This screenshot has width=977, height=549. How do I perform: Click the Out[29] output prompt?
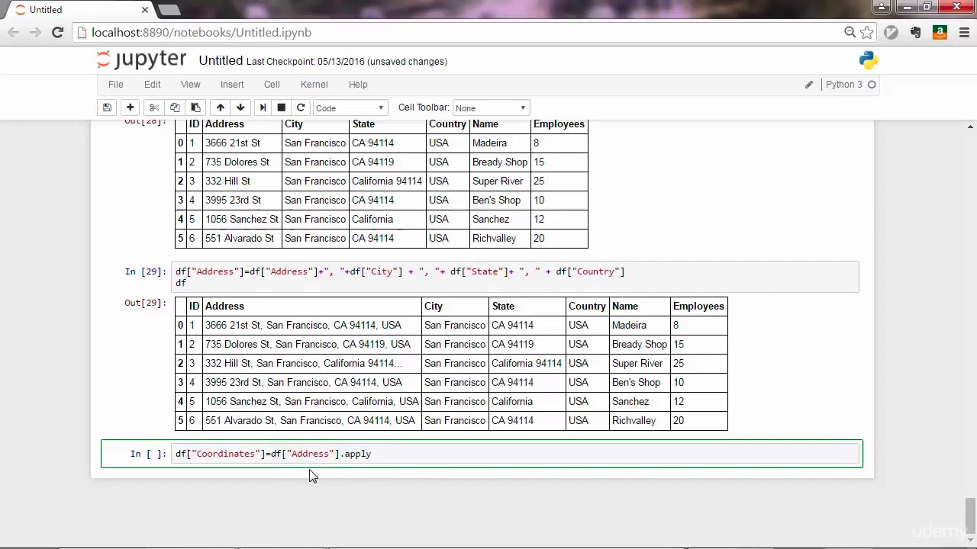click(145, 303)
